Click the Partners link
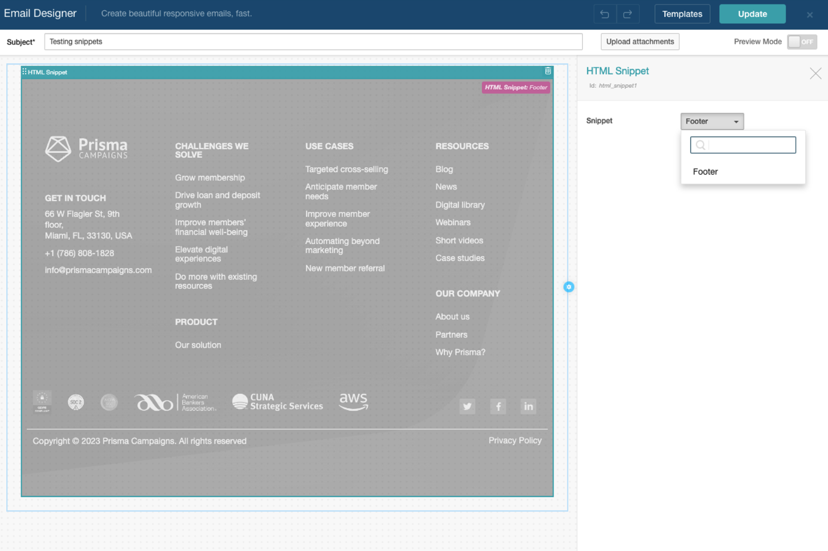828x551 pixels. tap(451, 335)
